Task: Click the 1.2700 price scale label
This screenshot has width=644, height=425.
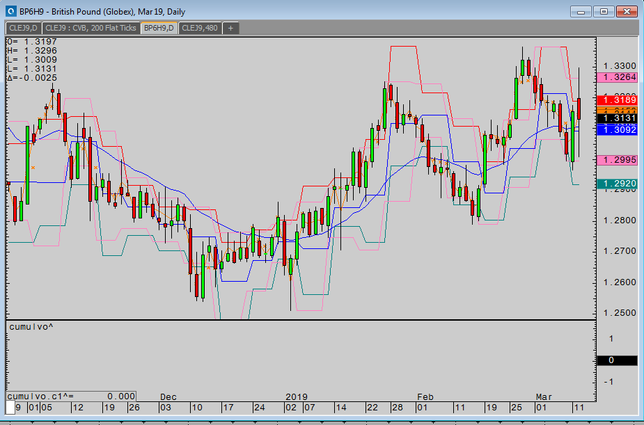Action: 620,251
